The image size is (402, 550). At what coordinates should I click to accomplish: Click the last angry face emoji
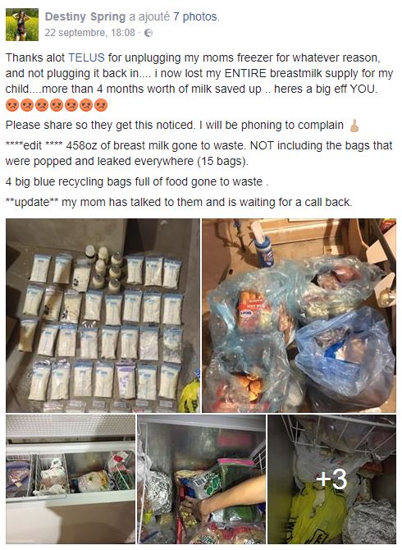[101, 105]
